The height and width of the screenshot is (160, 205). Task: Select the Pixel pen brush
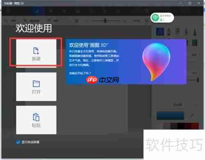click(195, 32)
